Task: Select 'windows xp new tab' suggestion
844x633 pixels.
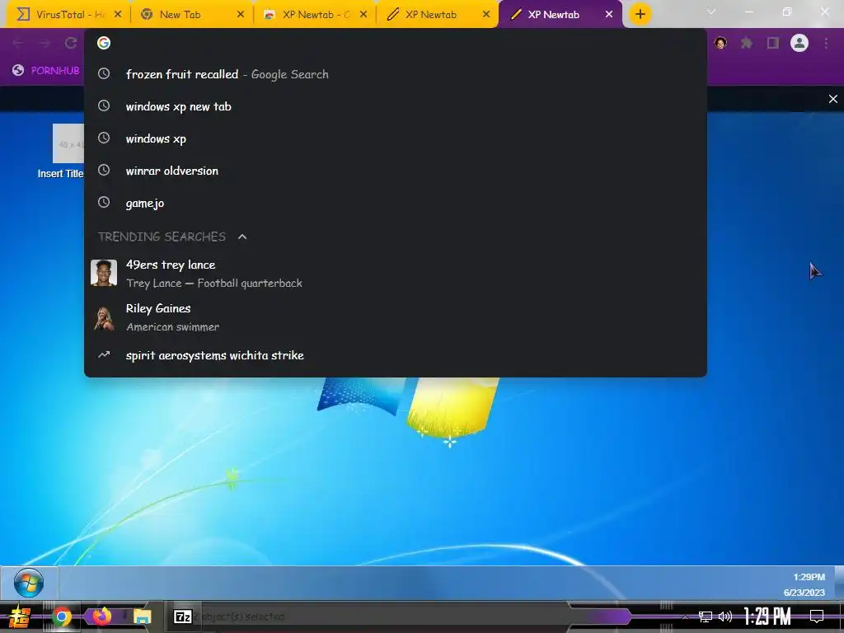Action: (395, 106)
